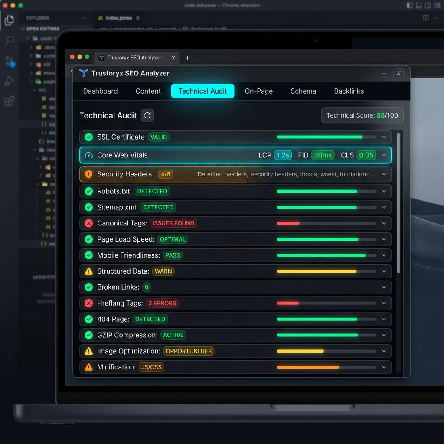
Task: Go to the On-Page tab
Action: coord(259,91)
